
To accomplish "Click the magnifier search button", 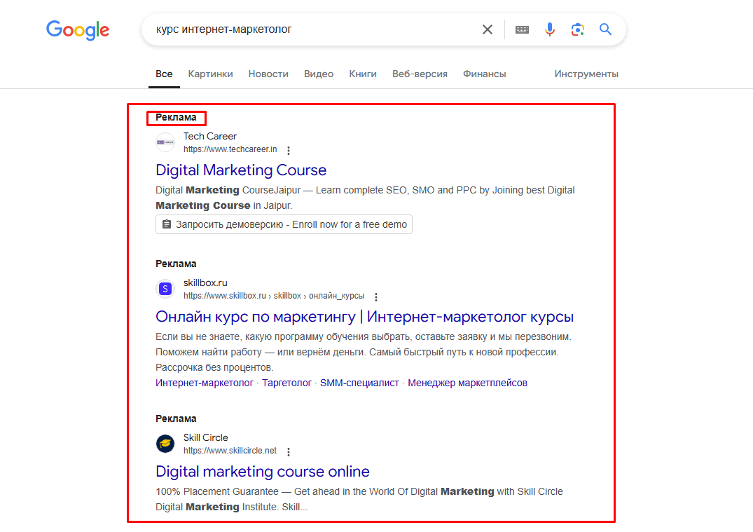I will pyautogui.click(x=605, y=29).
